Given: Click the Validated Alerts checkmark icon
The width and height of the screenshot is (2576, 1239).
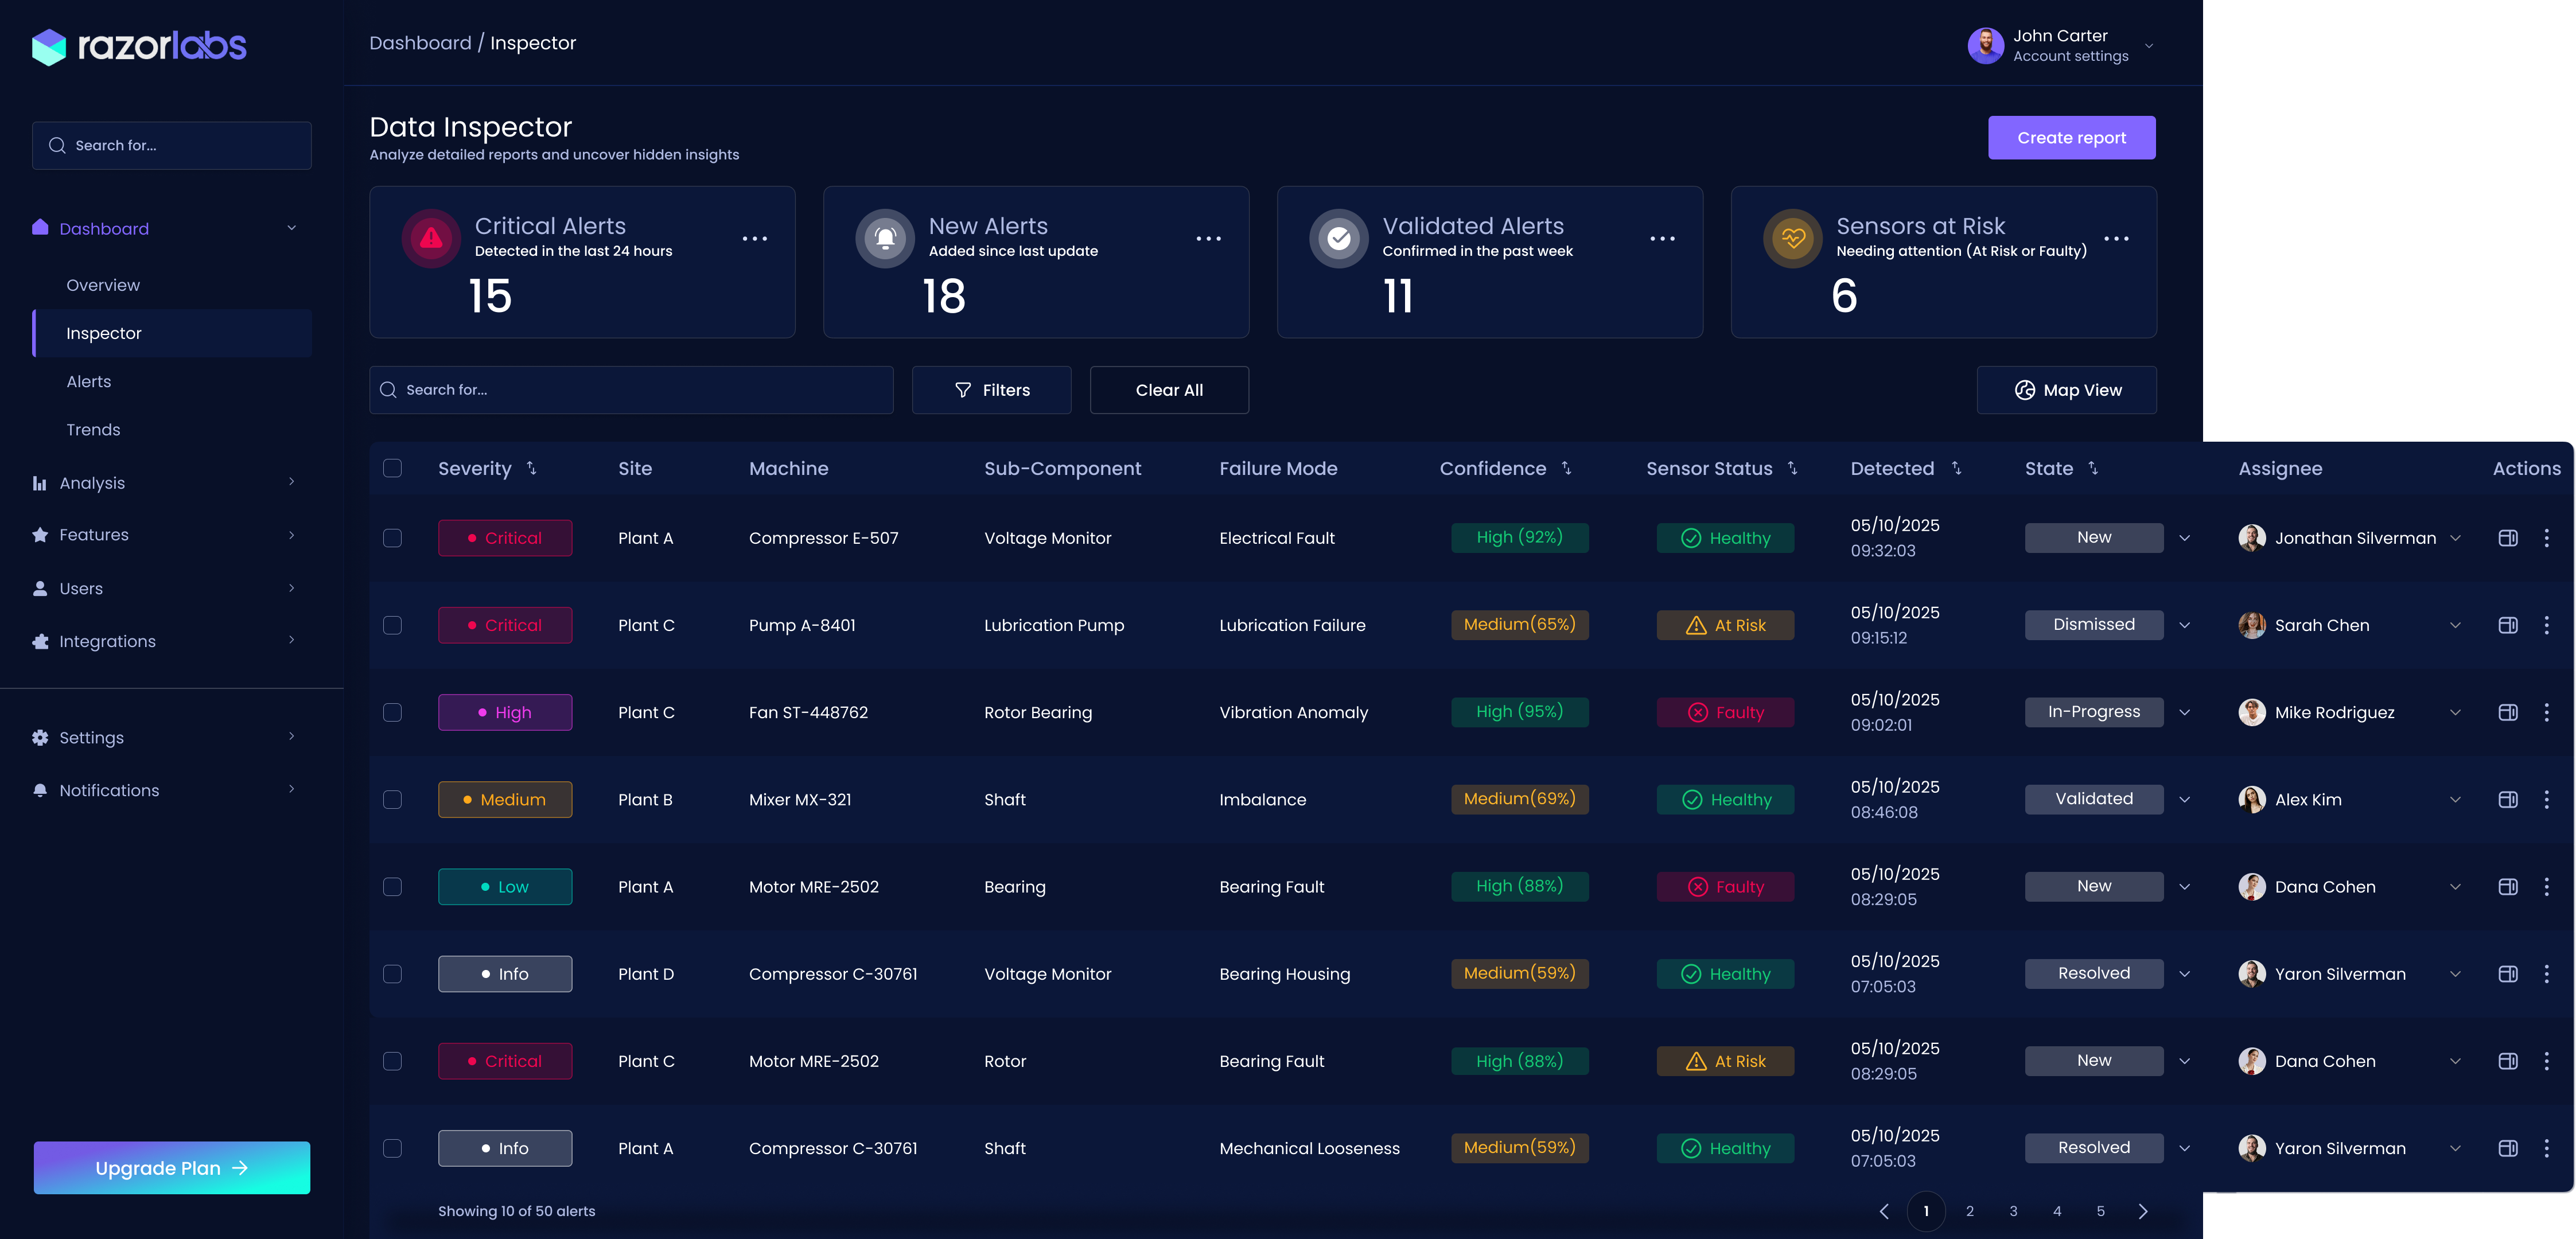Looking at the screenshot, I should click(x=1339, y=238).
